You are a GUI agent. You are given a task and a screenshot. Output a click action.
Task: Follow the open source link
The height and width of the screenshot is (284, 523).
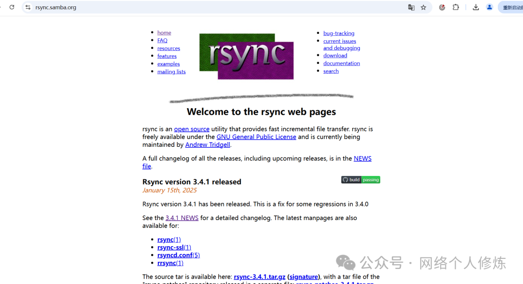(191, 129)
